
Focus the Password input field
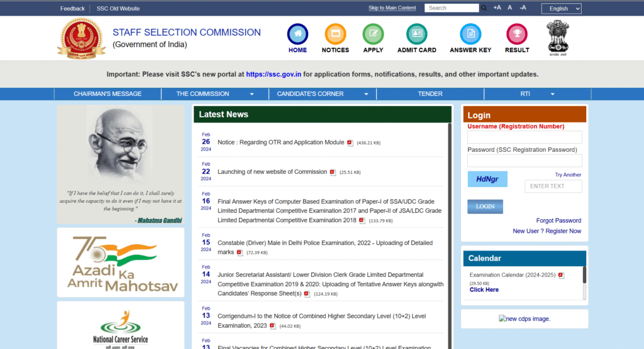click(x=525, y=160)
